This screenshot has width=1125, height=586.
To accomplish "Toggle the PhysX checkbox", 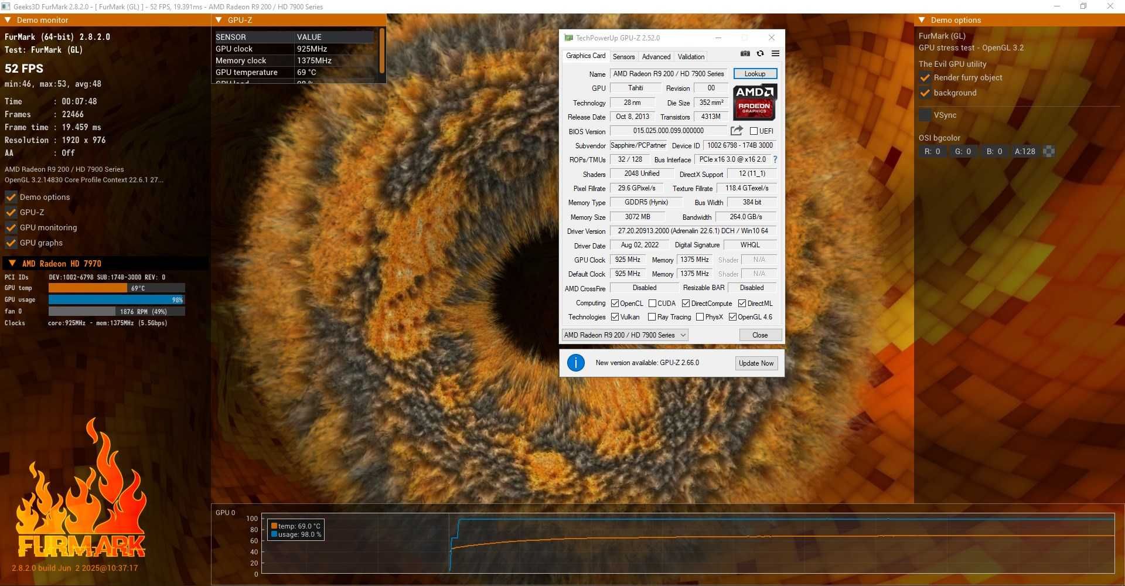I will pyautogui.click(x=700, y=317).
